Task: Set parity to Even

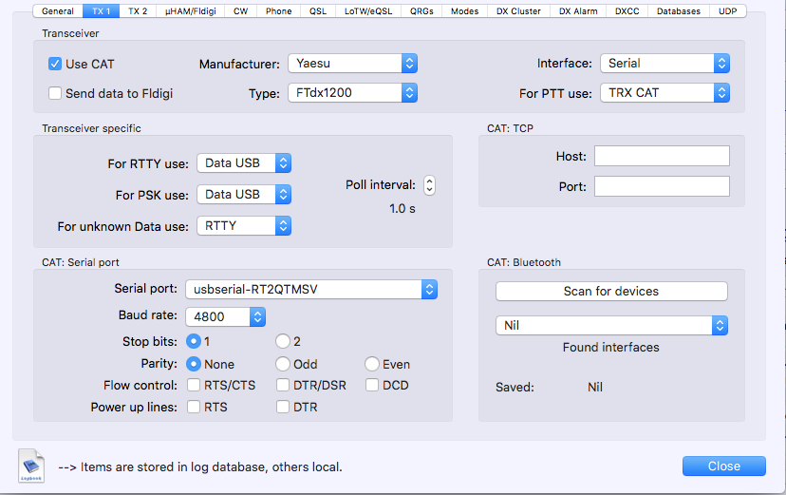Action: [372, 364]
